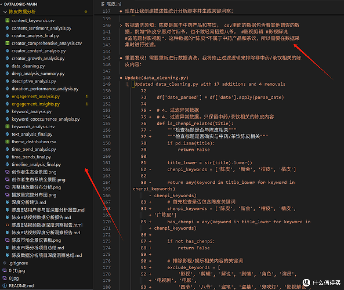Image resolution: width=344 pixels, height=290 pixels.
Task: Open creator_content_analysis.py
Action: click(39, 51)
